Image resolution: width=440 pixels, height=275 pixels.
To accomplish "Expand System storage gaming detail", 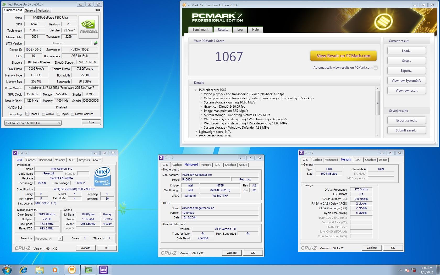I will (x=201, y=102).
